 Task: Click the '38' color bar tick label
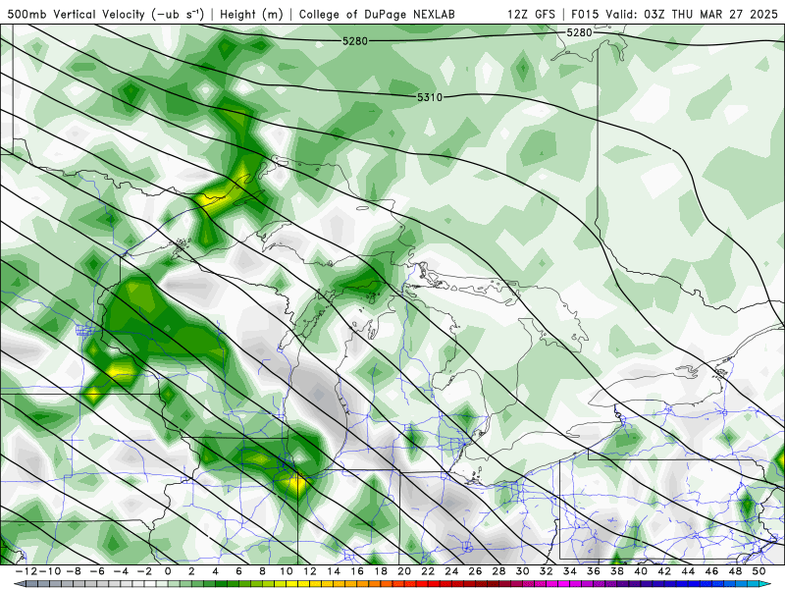pos(617,571)
